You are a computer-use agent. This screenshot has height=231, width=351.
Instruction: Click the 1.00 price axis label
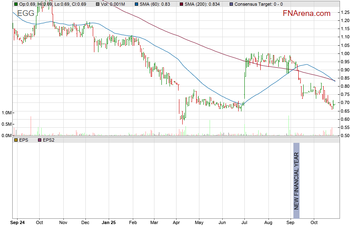point(344,53)
